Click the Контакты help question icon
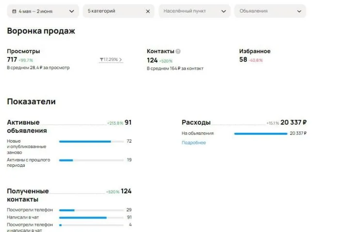Viewport: 349px width, 232px height. click(178, 51)
